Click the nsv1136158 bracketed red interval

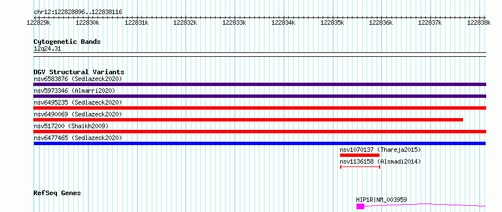[x=360, y=167]
